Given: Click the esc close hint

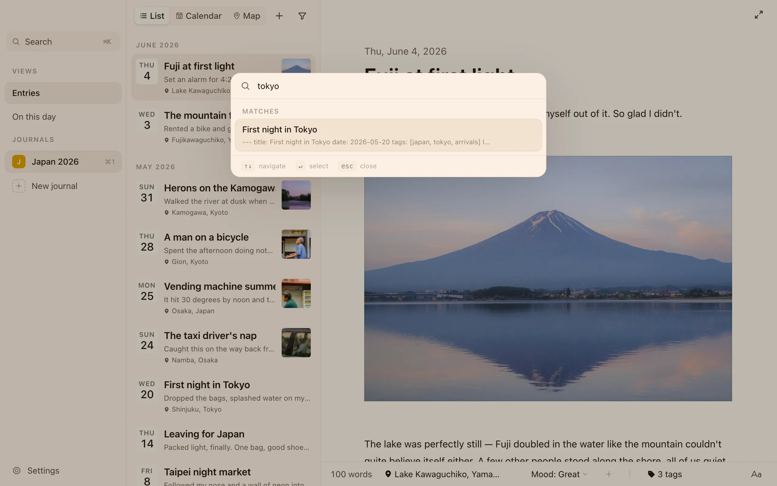Looking at the screenshot, I should pyautogui.click(x=357, y=166).
